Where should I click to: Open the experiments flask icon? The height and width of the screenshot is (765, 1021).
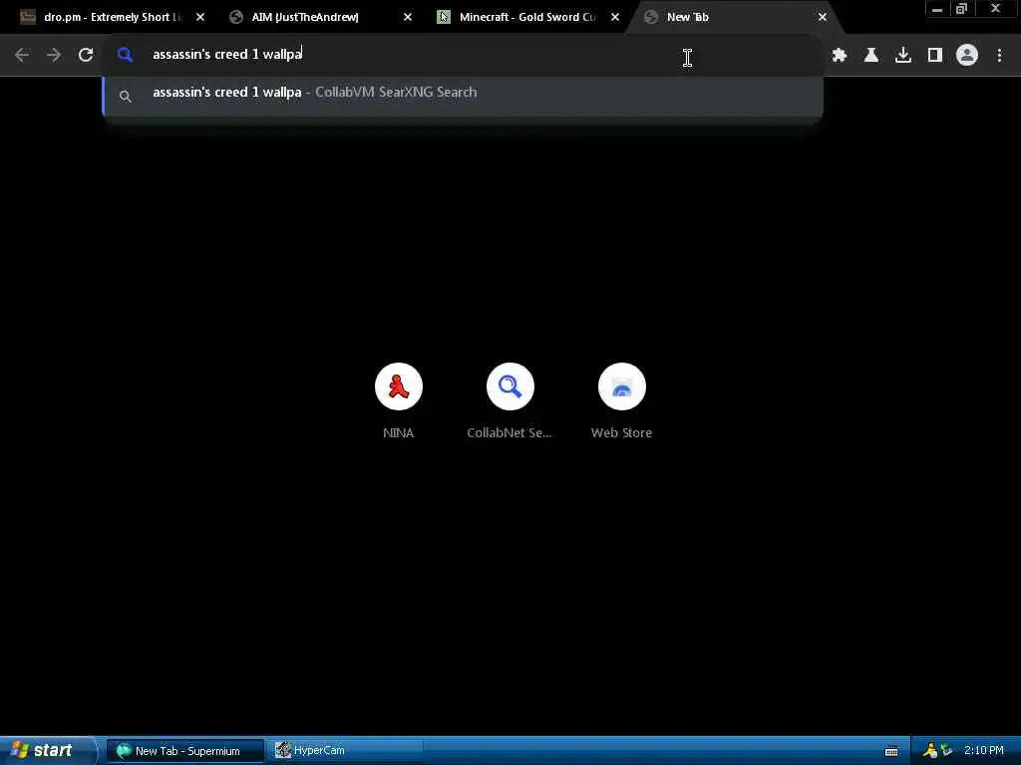click(x=871, y=56)
